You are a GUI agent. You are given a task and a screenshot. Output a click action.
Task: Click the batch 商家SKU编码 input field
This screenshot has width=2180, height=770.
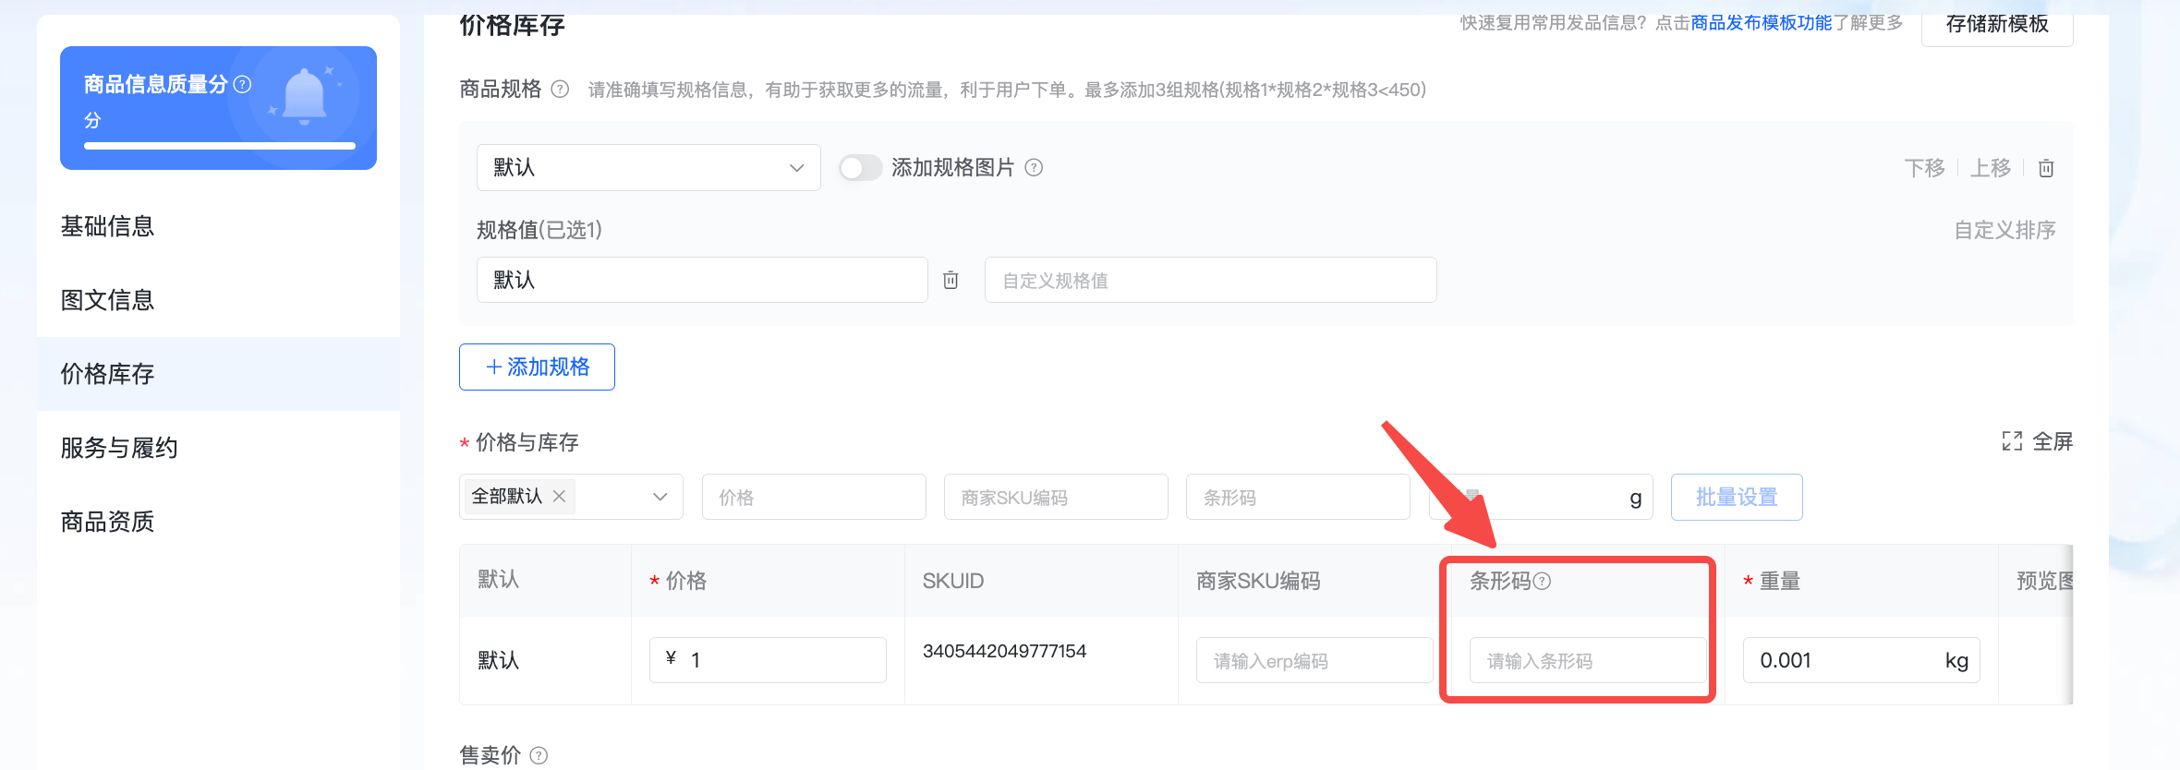1056,497
